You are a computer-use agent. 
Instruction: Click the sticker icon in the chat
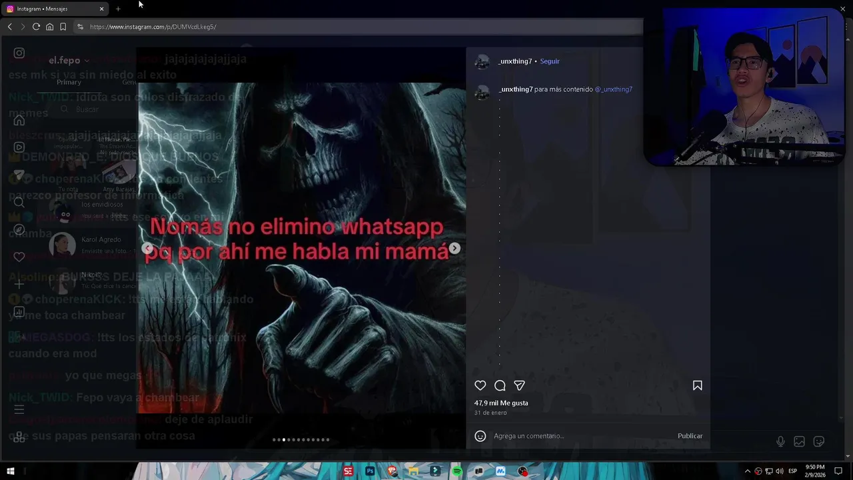click(x=819, y=441)
